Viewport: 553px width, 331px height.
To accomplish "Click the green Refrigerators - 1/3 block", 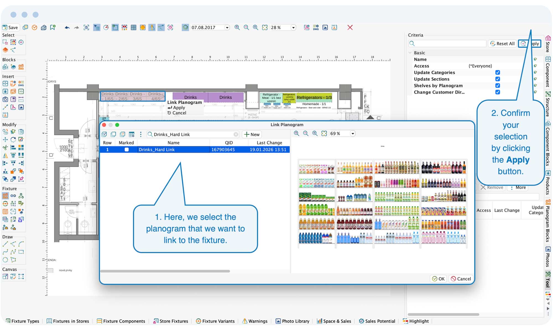I will (314, 97).
